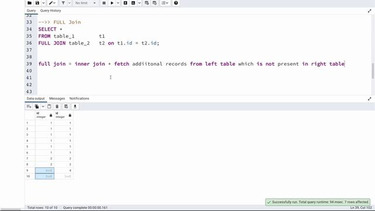Click the first id integer column header

tap(45, 115)
